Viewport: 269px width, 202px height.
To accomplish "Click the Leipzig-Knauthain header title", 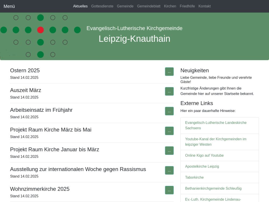I will point(134,39).
